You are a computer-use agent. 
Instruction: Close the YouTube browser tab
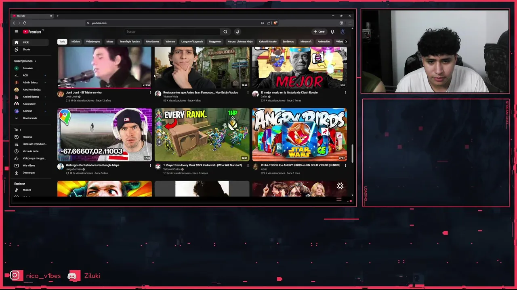click(51, 16)
